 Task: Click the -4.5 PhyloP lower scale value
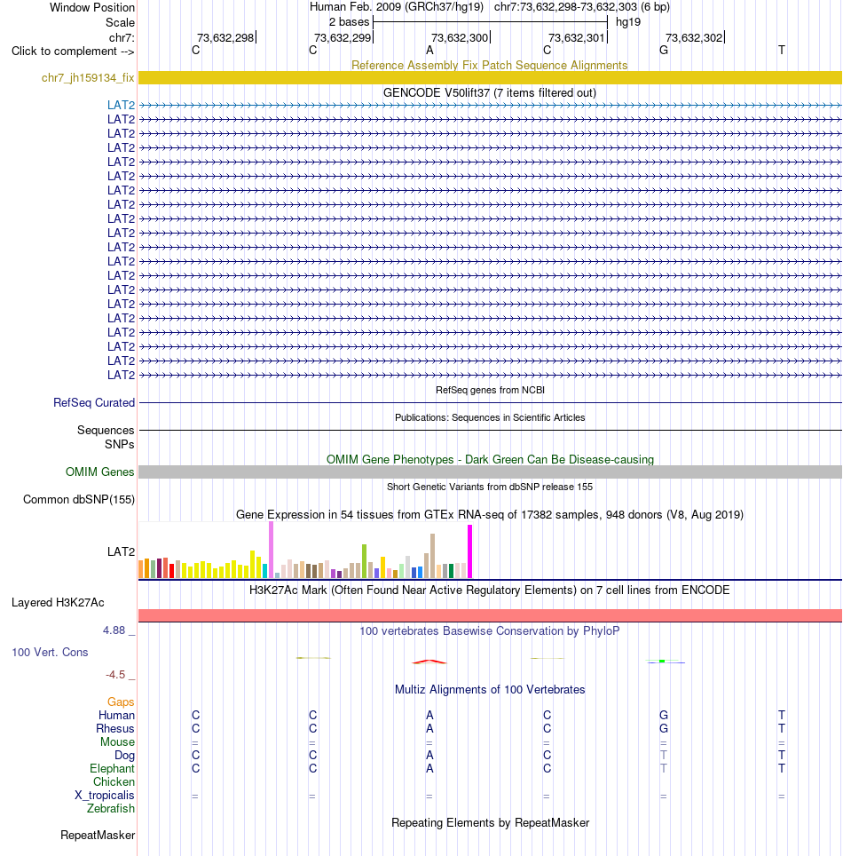tap(115, 674)
